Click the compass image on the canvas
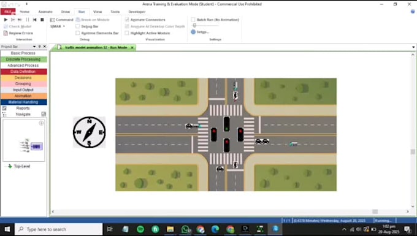This screenshot has height=236, width=417. pyautogui.click(x=90, y=132)
